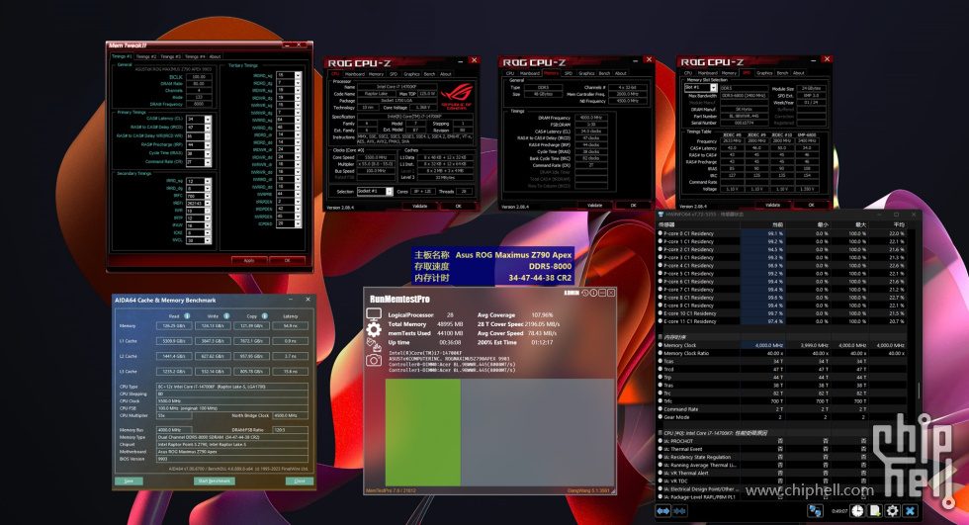This screenshot has width=969, height=525.
Task: Open Graphics tab in CPU-Z Memory window
Action: tap(586, 73)
